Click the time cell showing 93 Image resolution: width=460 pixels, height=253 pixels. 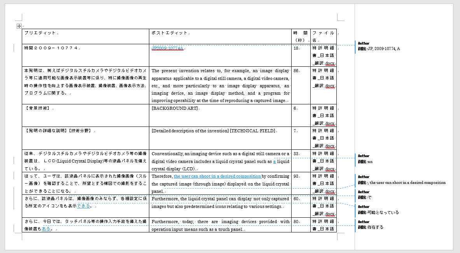pos(296,176)
